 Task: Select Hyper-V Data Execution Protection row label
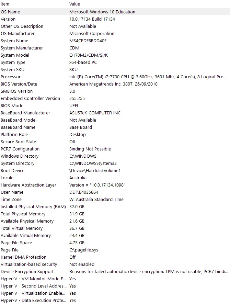[x=33, y=300]
